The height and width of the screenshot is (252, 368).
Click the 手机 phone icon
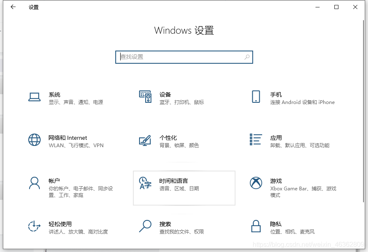[x=256, y=97]
